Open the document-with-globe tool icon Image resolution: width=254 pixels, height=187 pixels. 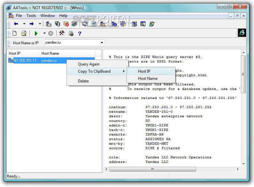point(94,24)
